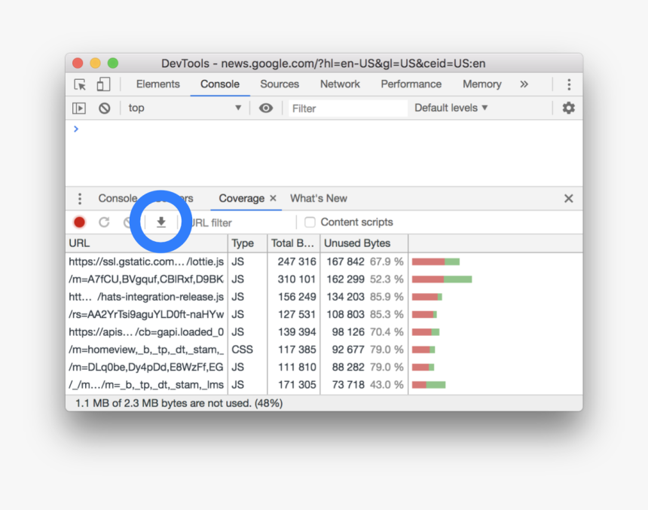
Task: Select the hats-integration-release.js row
Action: tap(324, 297)
